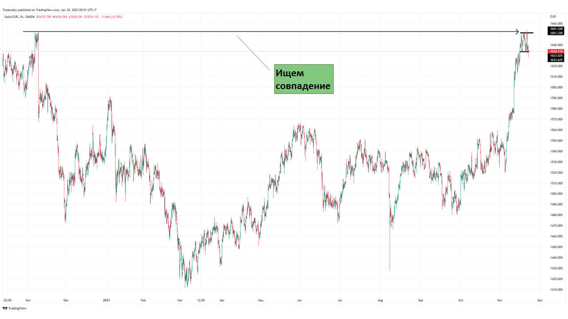568x319 pixels.
Task: Click the upper black 1651.320 price label
Action: point(556,29)
